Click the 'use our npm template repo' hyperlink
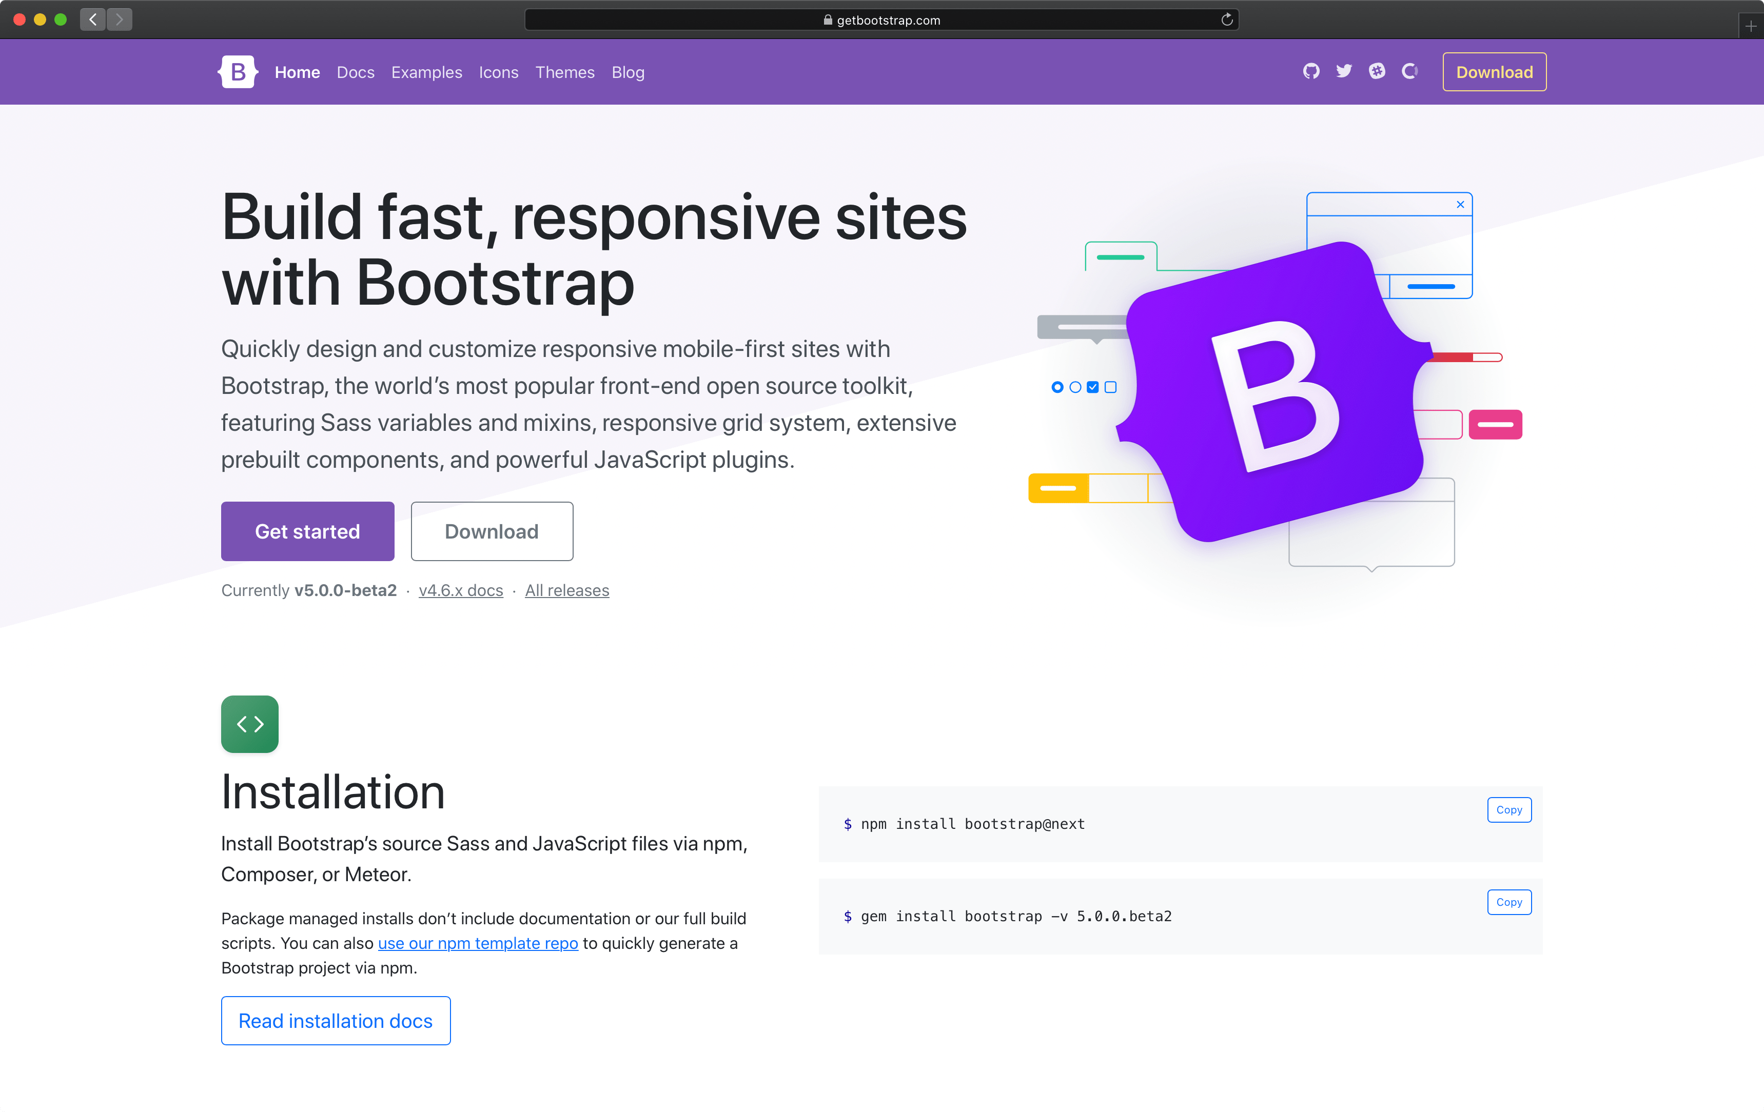 [475, 943]
